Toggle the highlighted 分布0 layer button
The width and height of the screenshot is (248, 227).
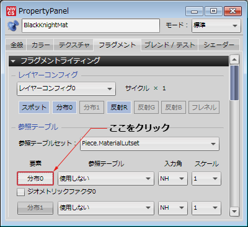(x=64, y=107)
